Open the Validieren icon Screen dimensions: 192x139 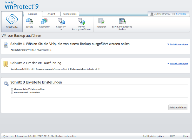[101, 21]
